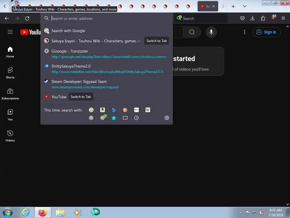This screenshot has height=218, width=290.
Task: Open Firefox application hamburger menu
Action: (x=283, y=18)
